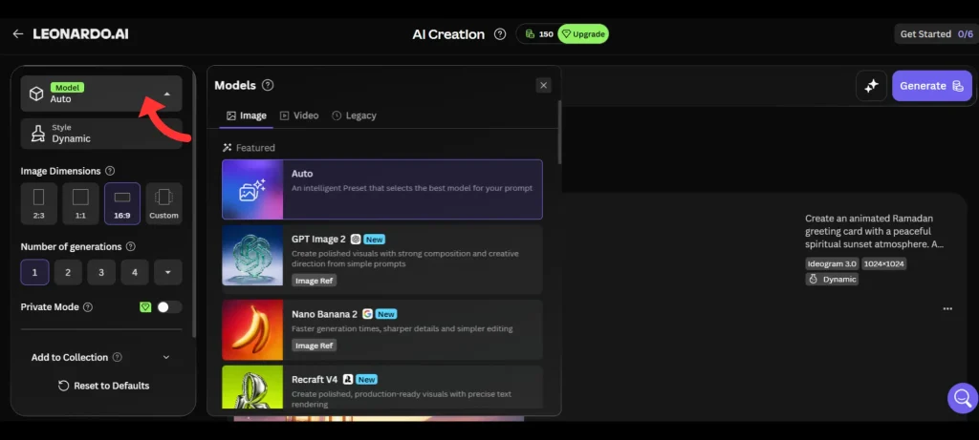The image size is (979, 440).
Task: Click the green premium badge by Private Mode
Action: coord(145,307)
